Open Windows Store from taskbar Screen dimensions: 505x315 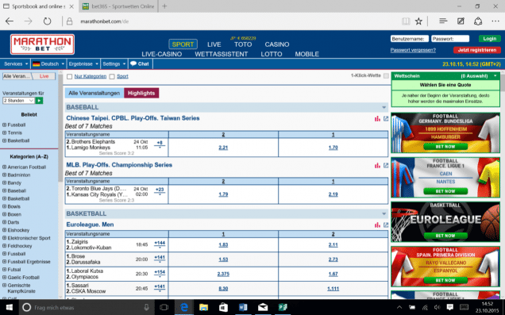point(223,307)
